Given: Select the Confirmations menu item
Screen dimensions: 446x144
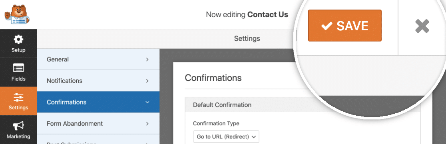Looking at the screenshot, I should click(x=98, y=102).
